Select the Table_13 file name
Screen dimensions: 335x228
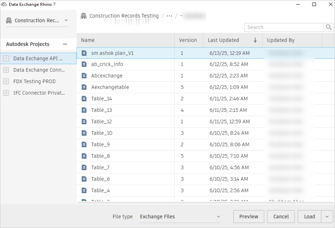(102, 110)
